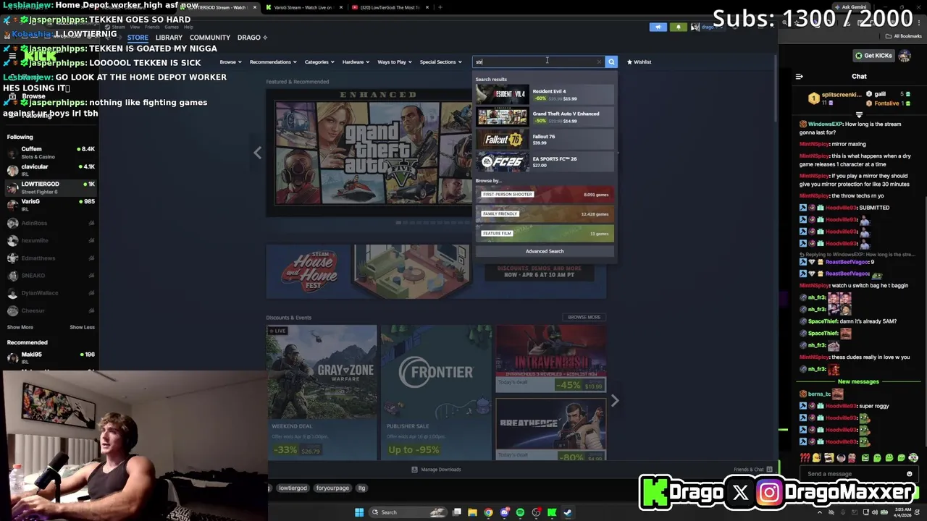Open a new Chrome tab with plus

[x=440, y=7]
